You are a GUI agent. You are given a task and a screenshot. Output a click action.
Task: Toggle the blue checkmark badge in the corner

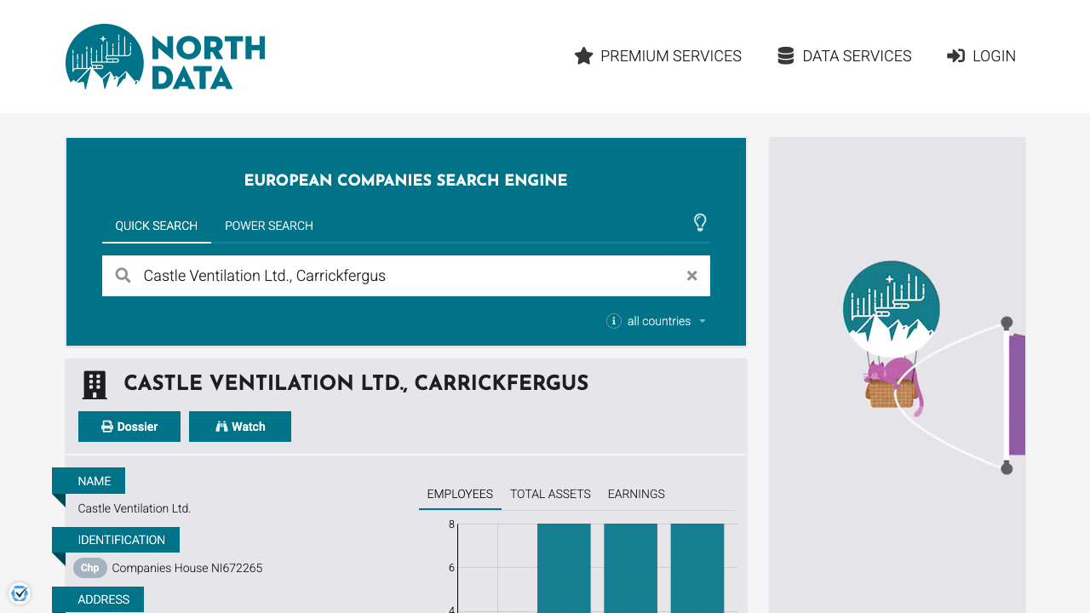[20, 593]
